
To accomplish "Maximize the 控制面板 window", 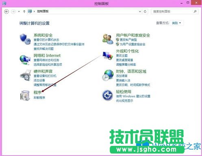I will [x=188, y=3].
